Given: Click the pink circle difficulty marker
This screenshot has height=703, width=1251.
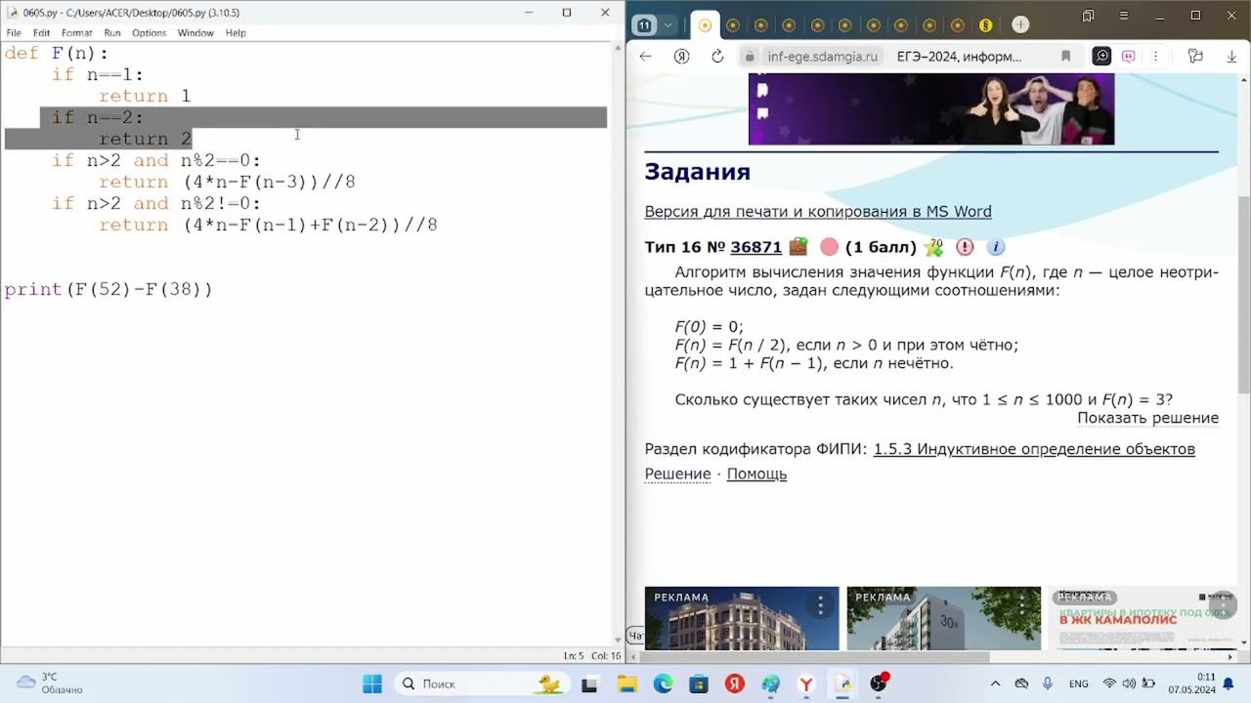Looking at the screenshot, I should 829,247.
